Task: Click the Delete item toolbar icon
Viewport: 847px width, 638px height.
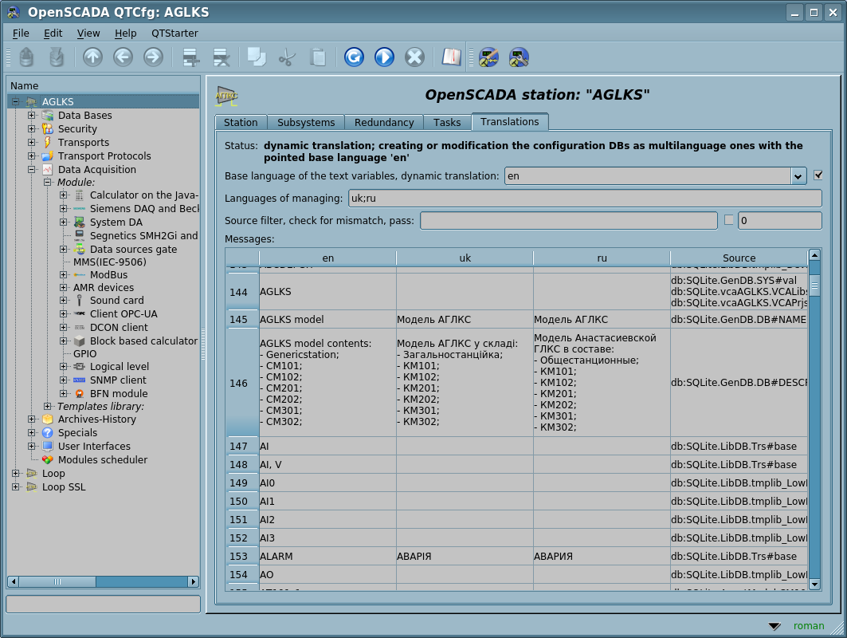Action: tap(221, 57)
